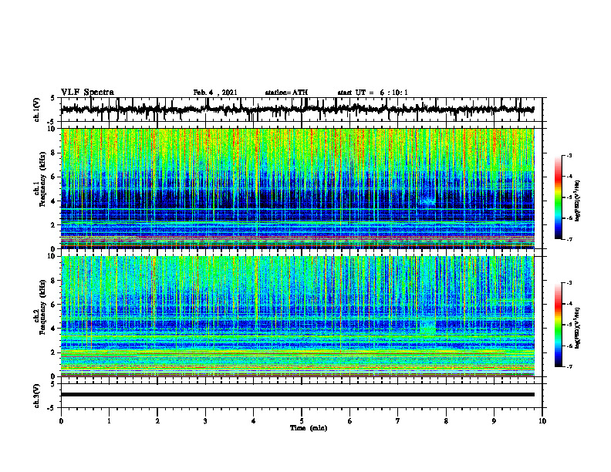The image size is (611, 472).
Task: Click time axis tick label "3"
Action: (205, 421)
